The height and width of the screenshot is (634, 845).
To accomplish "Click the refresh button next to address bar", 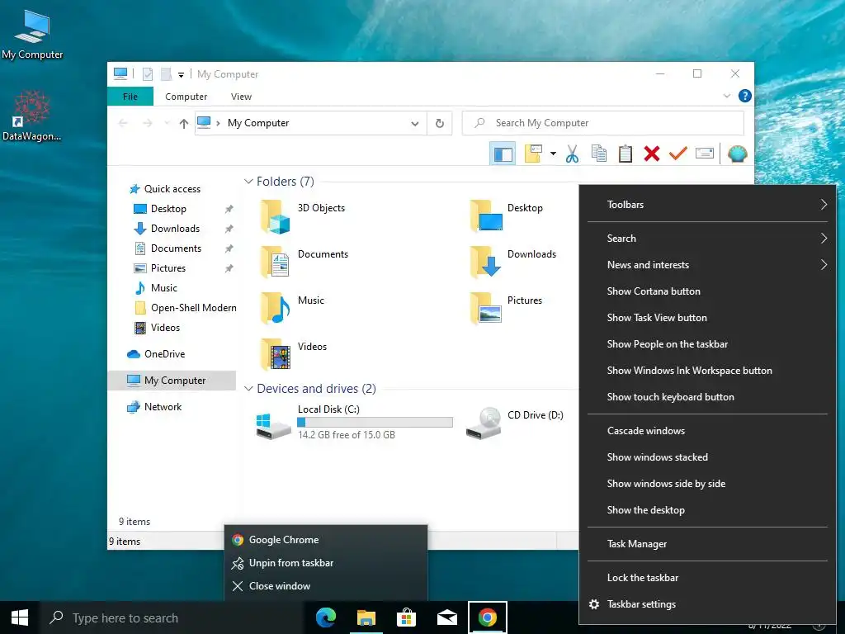I will pos(440,124).
